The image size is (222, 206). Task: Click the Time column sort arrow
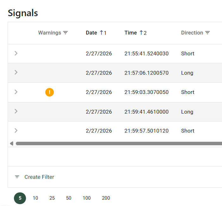pyautogui.click(x=141, y=33)
